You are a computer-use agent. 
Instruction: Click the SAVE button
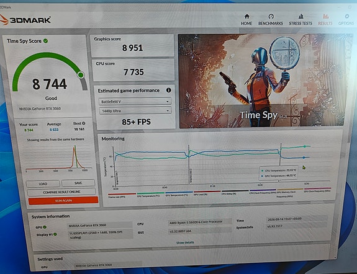tap(78, 183)
